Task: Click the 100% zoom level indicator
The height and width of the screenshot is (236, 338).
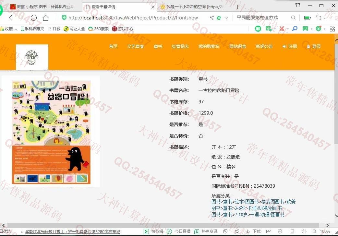Action: coord(325,231)
